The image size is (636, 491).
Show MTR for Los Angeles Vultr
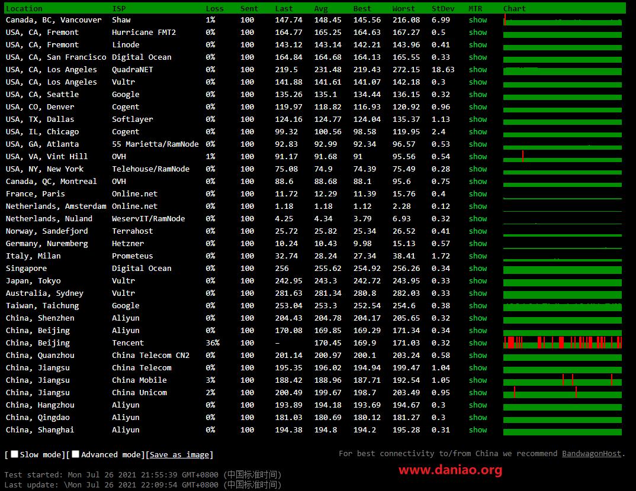point(478,82)
